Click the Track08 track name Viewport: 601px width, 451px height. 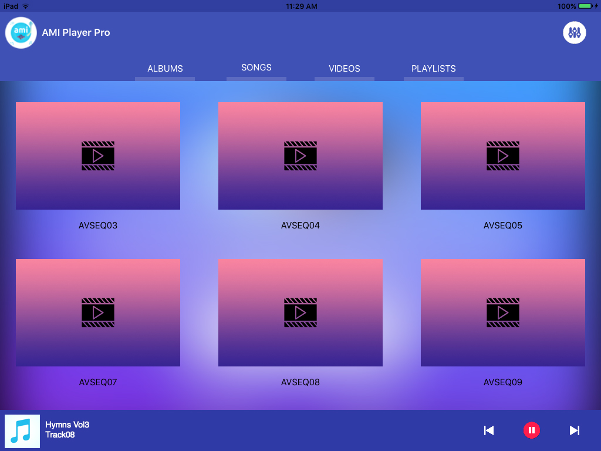pyautogui.click(x=60, y=435)
